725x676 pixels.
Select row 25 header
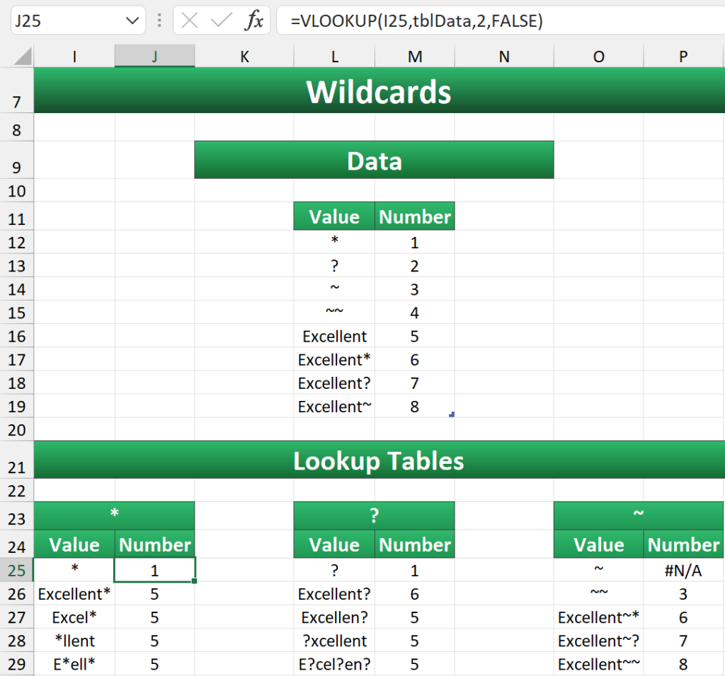pos(17,571)
